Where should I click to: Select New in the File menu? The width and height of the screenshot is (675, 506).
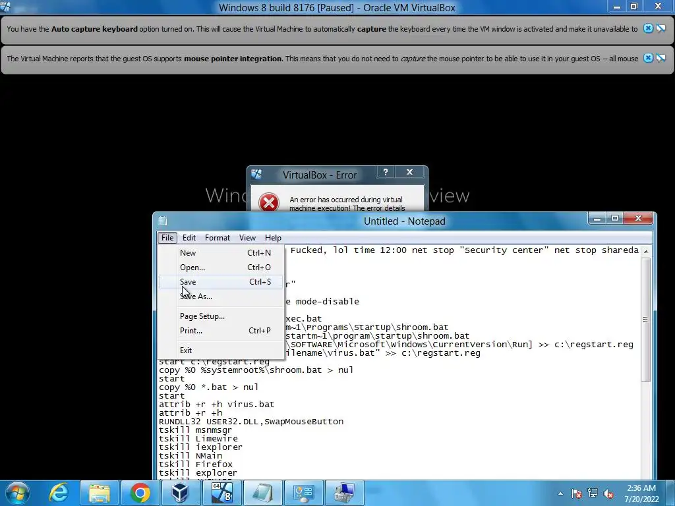[x=221, y=253]
